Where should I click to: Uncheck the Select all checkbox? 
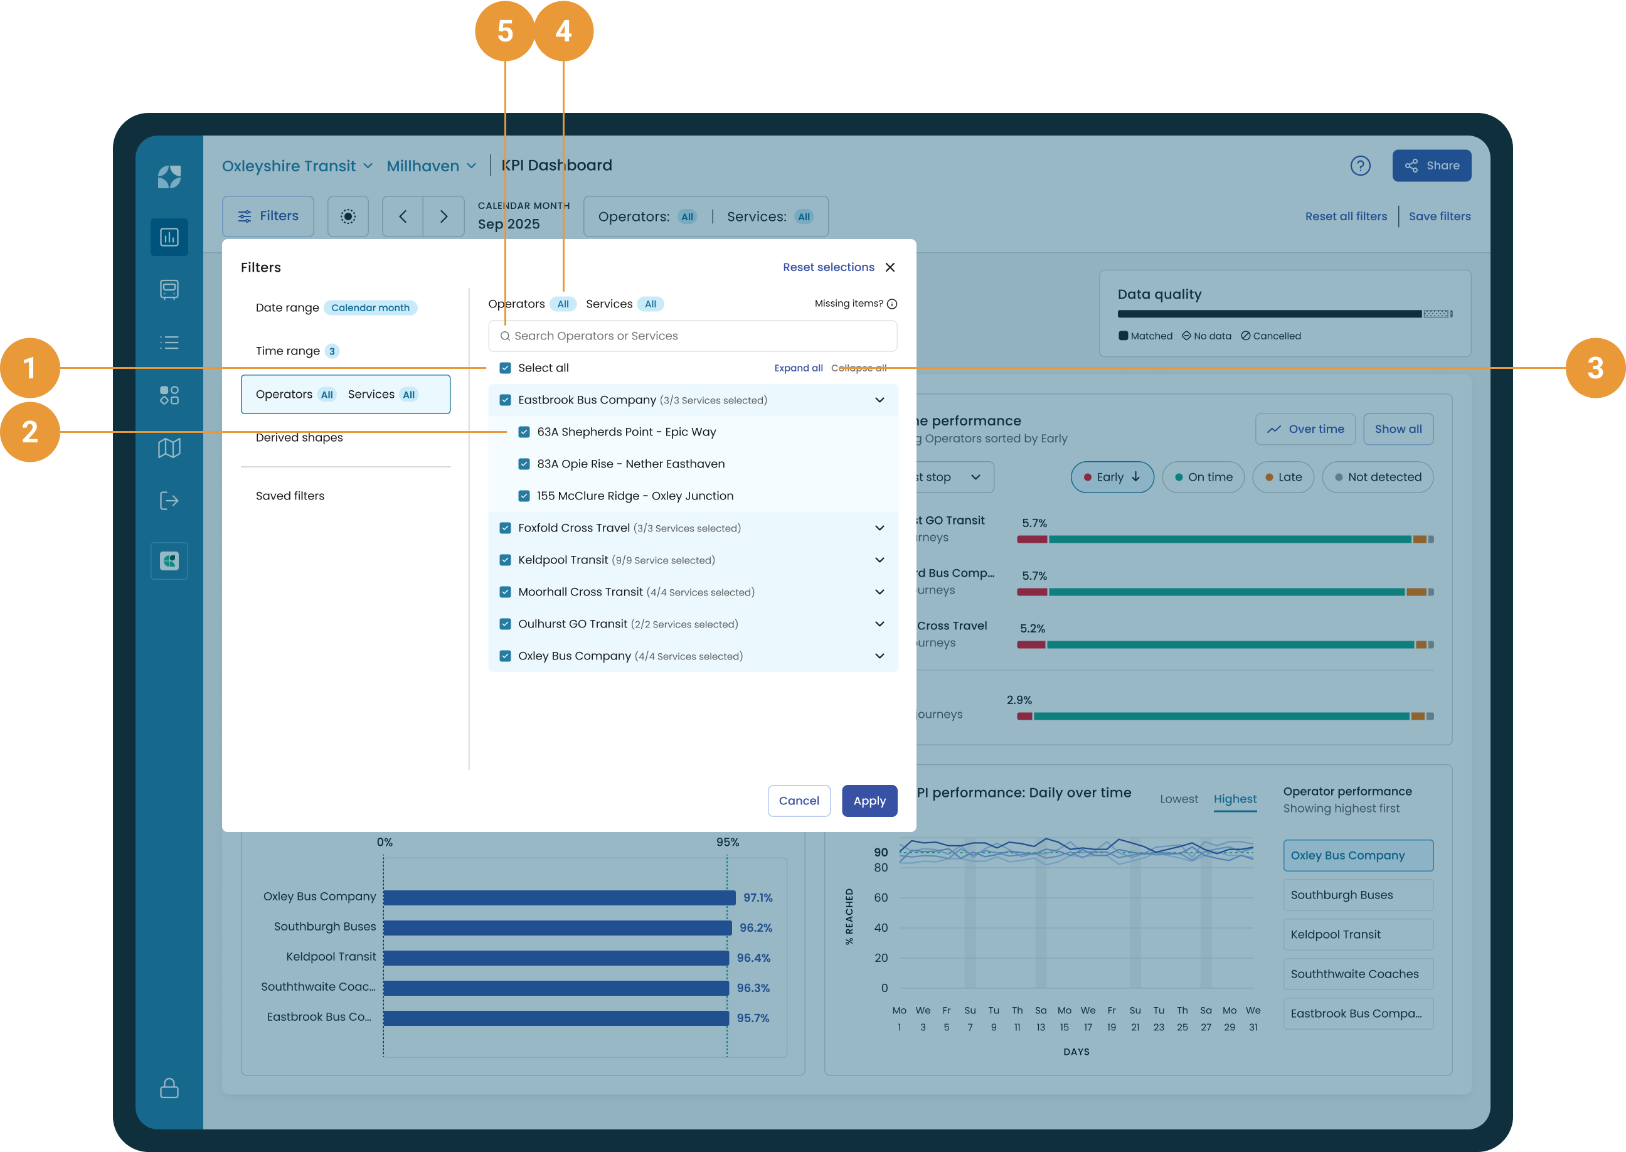(505, 368)
